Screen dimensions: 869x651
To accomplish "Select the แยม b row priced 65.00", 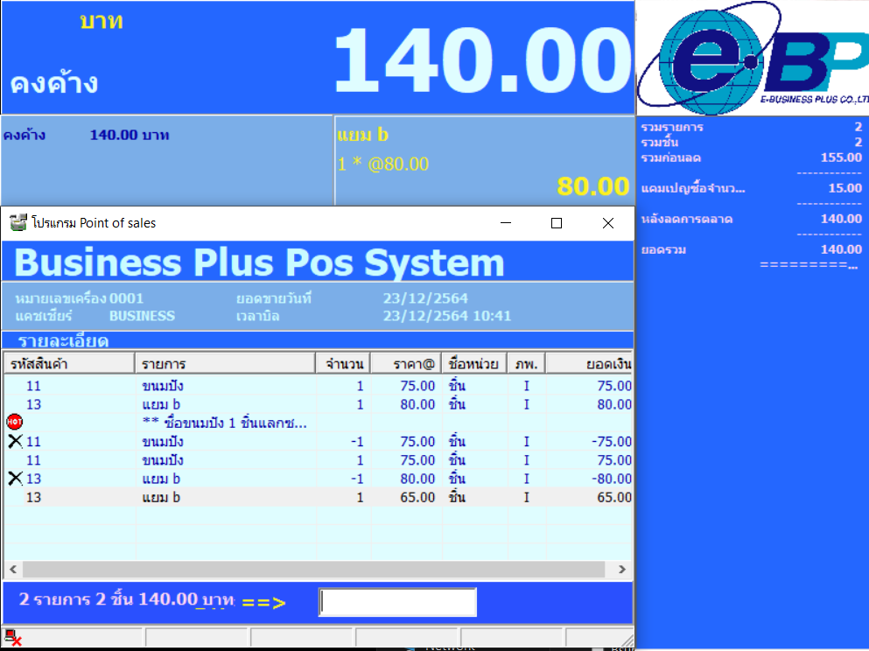I will point(319,497).
